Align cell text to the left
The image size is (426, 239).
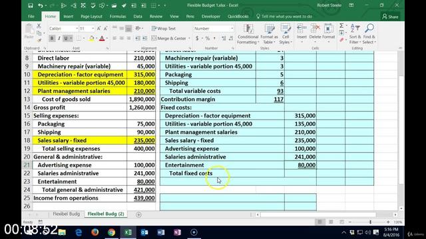pyautogui.click(x=114, y=39)
